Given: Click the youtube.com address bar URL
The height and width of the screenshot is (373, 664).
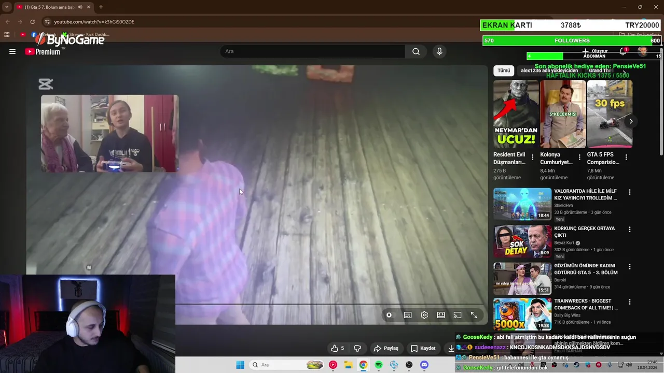Looking at the screenshot, I should coord(94,22).
